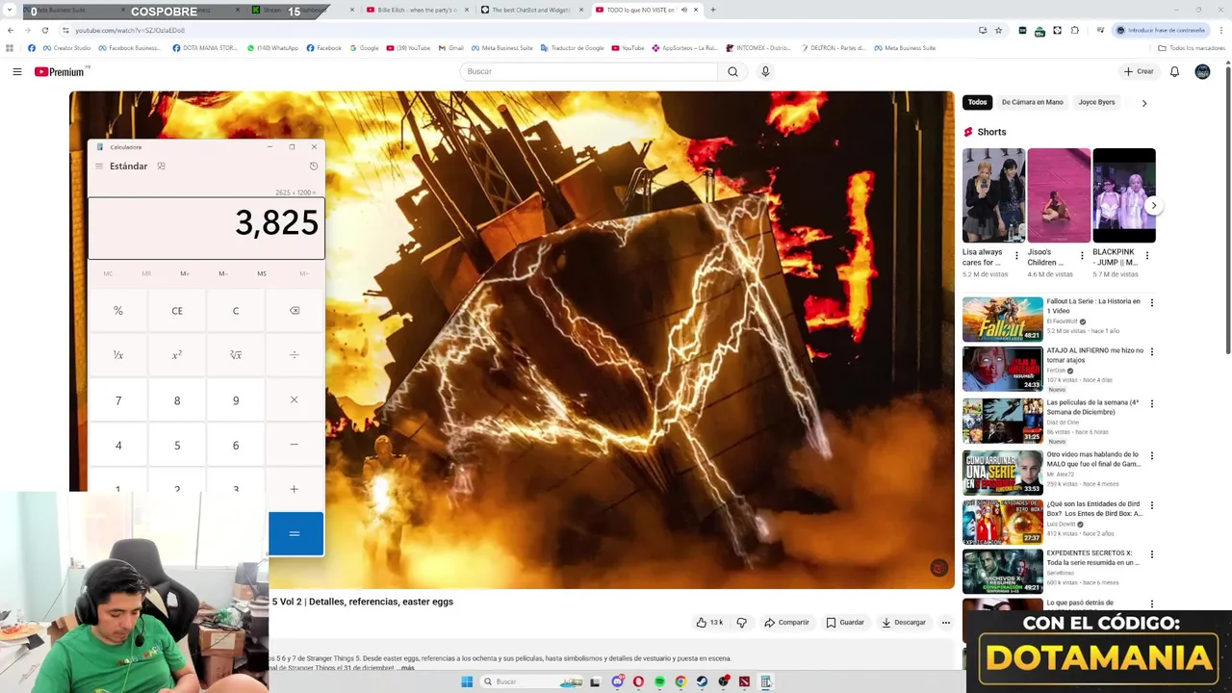This screenshot has width=1232, height=693.
Task: Open the Jisoo's Children short thumbnail
Action: 1059,195
